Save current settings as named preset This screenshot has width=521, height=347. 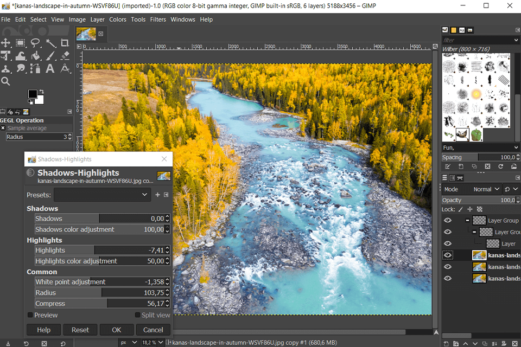(157, 195)
